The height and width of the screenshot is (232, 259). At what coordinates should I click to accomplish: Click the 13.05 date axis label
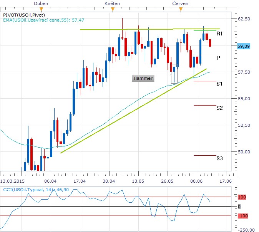click(138, 181)
